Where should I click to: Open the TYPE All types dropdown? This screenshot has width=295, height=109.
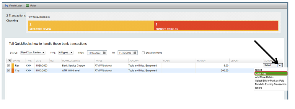[66, 53]
